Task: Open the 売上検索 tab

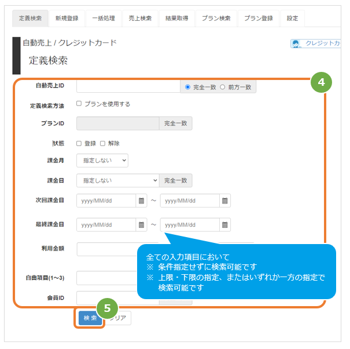Action: tap(140, 19)
